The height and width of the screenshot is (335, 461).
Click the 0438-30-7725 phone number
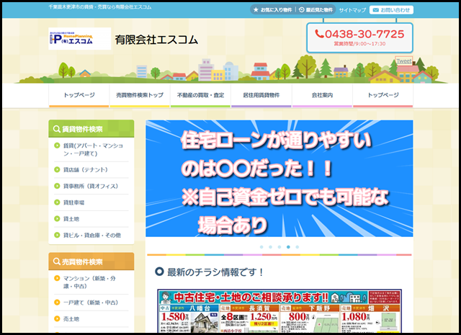(x=364, y=34)
